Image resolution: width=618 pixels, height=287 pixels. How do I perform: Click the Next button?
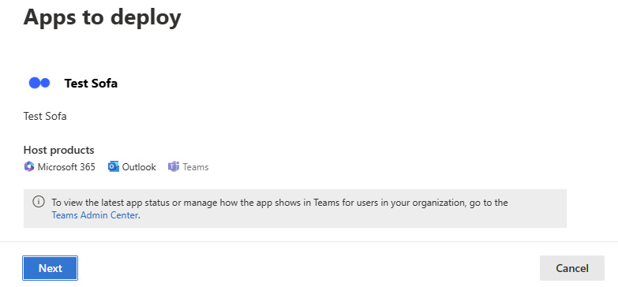coord(50,268)
